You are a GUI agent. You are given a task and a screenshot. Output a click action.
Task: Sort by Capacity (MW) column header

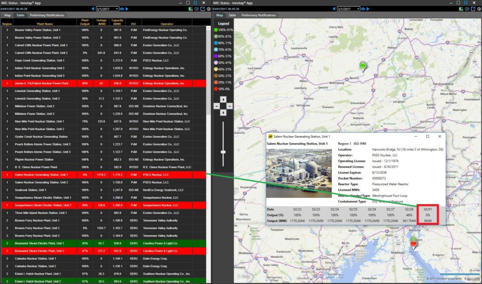[117, 22]
